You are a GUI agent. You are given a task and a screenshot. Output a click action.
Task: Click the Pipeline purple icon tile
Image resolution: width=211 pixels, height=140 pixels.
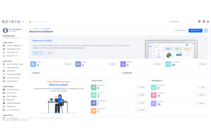pyautogui.click(x=154, y=103)
